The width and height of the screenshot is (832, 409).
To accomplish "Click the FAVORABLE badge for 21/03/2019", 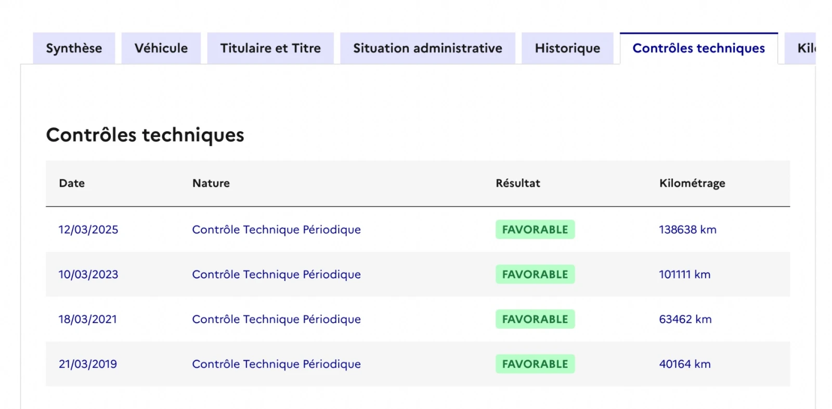I will click(x=535, y=364).
